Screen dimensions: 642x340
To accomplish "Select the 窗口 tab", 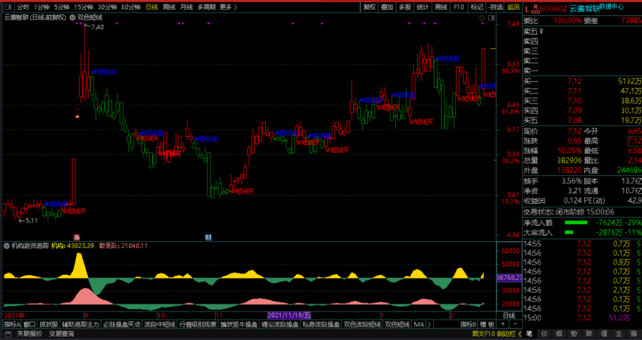I will 29,325.
